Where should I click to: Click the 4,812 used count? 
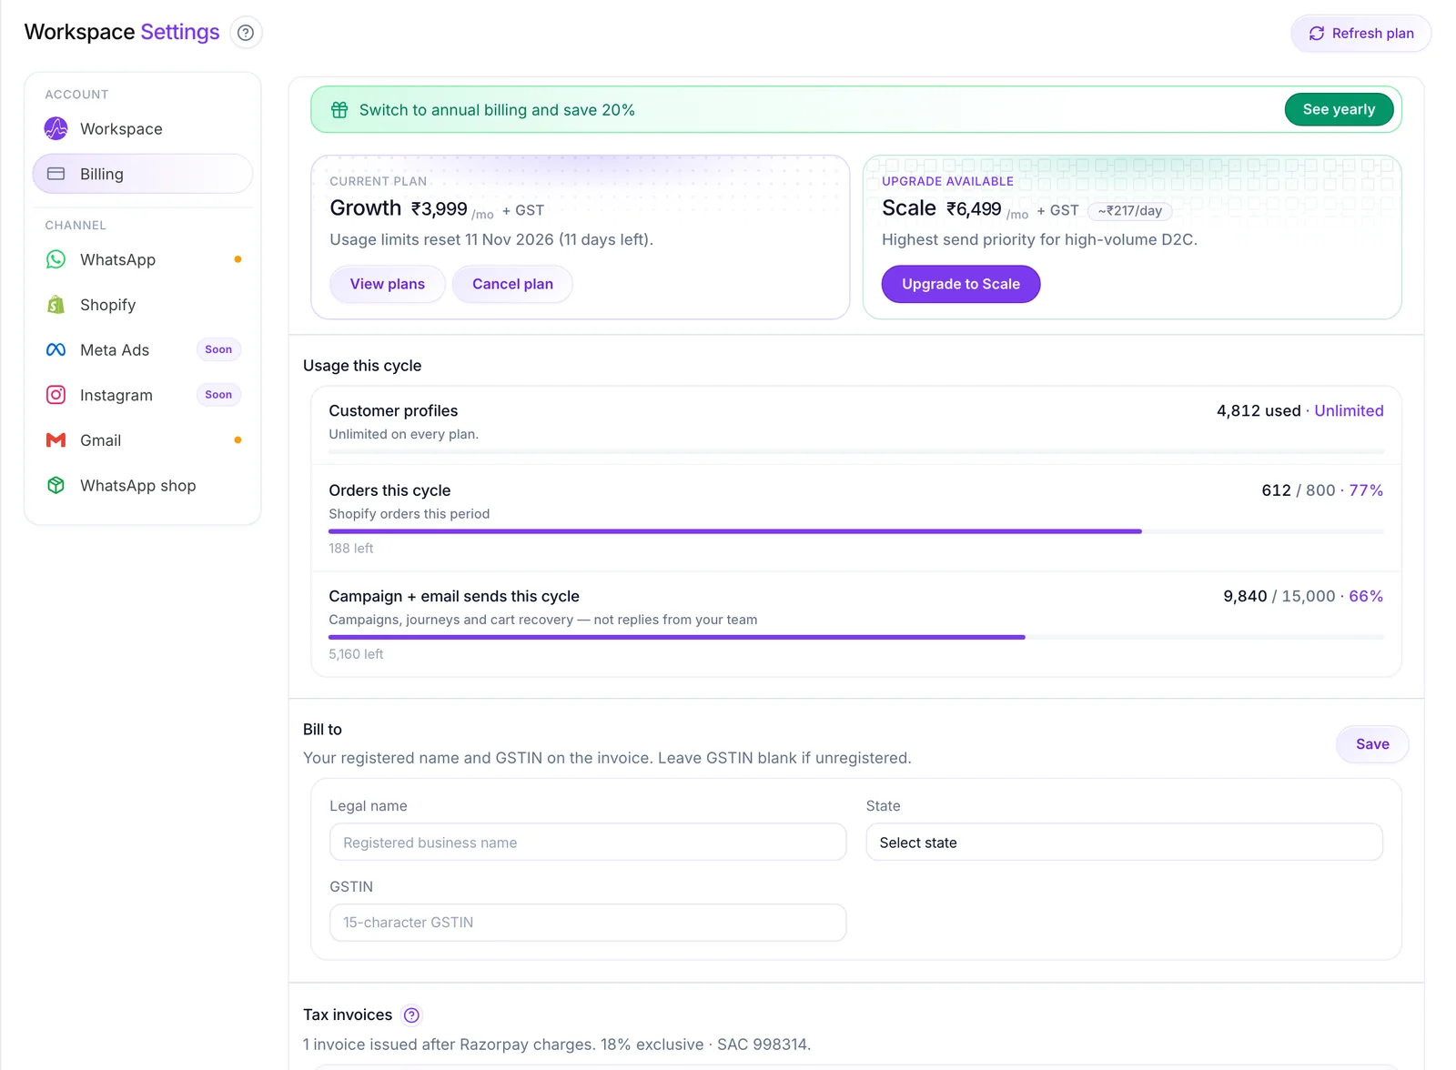1259,411
